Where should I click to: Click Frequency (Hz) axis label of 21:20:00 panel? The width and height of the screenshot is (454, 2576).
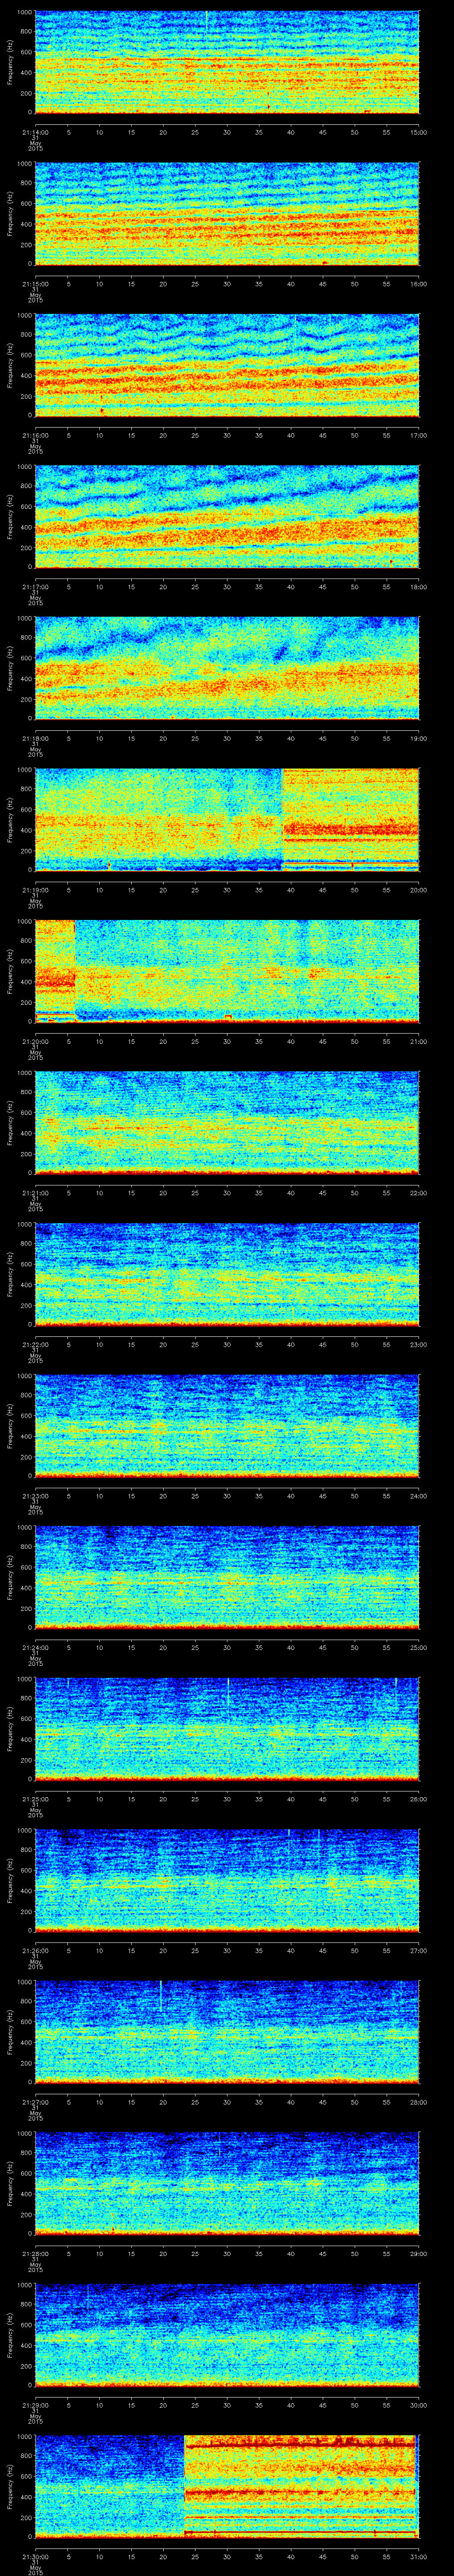click(10, 972)
